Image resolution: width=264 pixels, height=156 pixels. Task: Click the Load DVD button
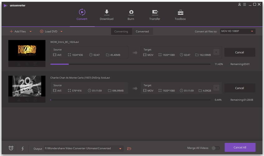49,31
